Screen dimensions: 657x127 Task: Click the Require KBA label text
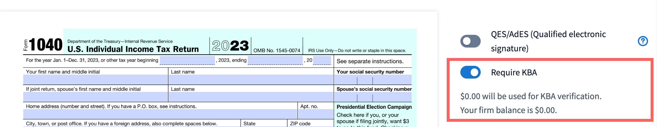click(514, 72)
